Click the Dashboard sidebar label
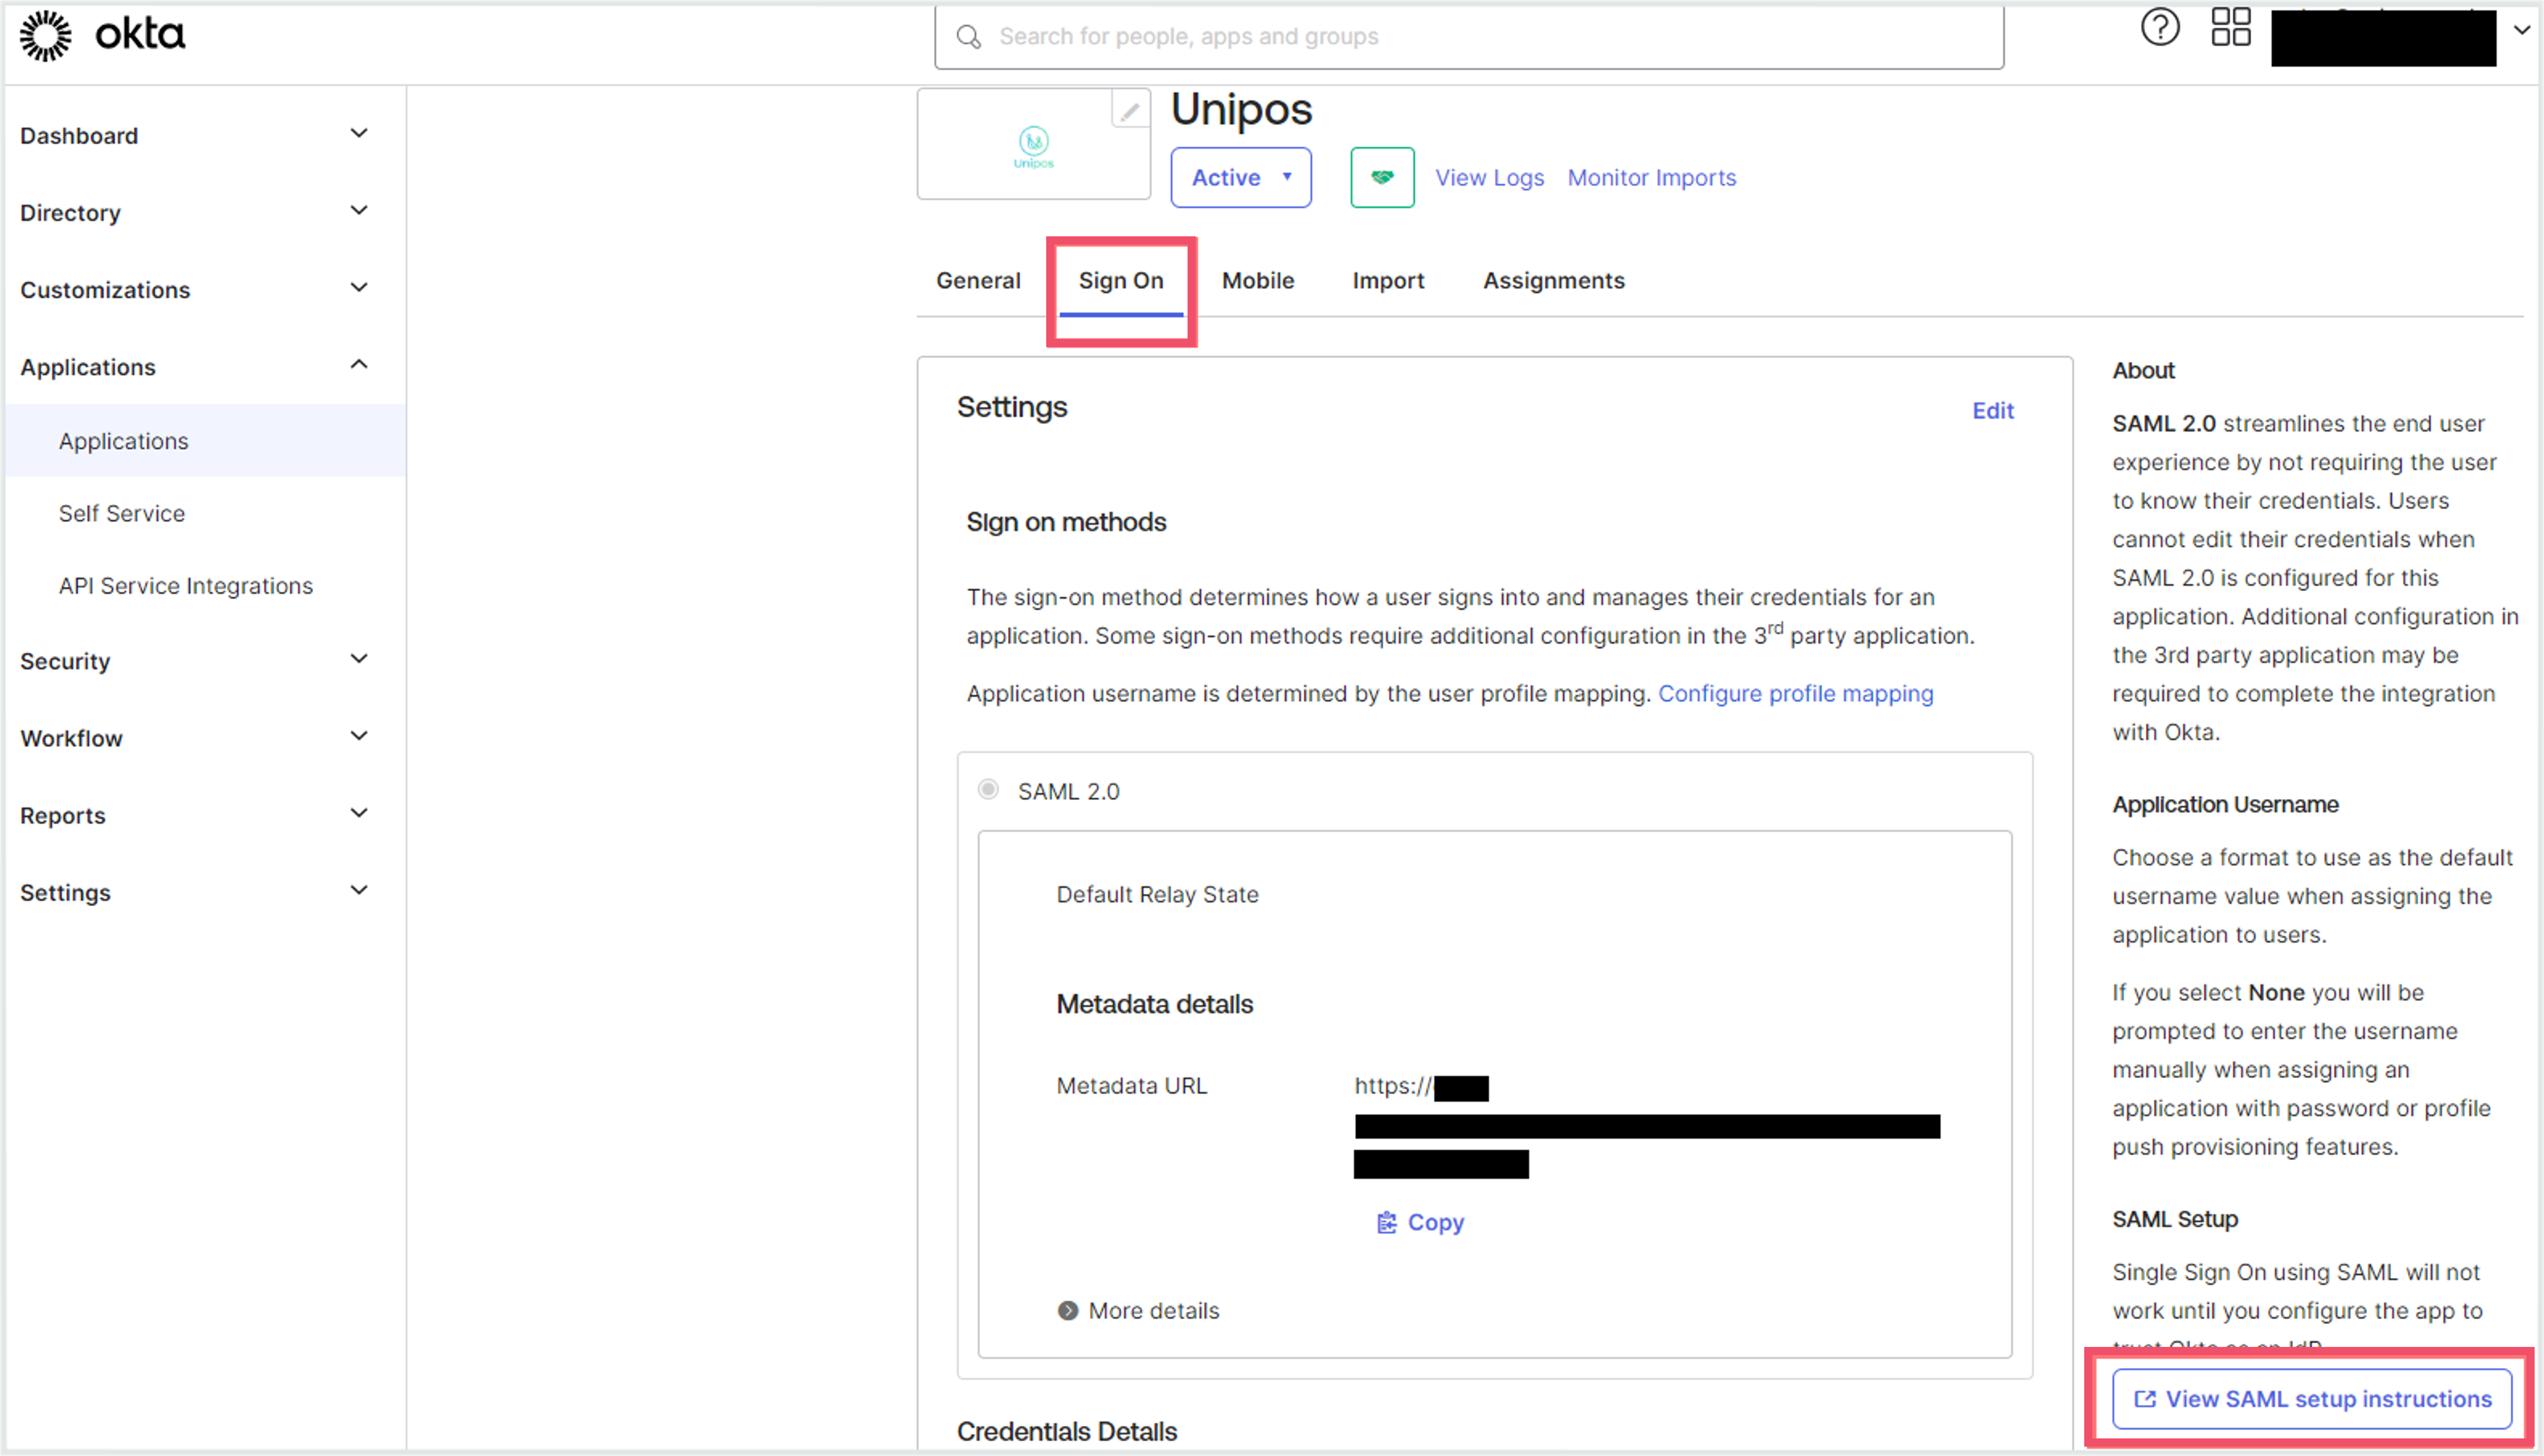2544x1456 pixels. point(79,136)
